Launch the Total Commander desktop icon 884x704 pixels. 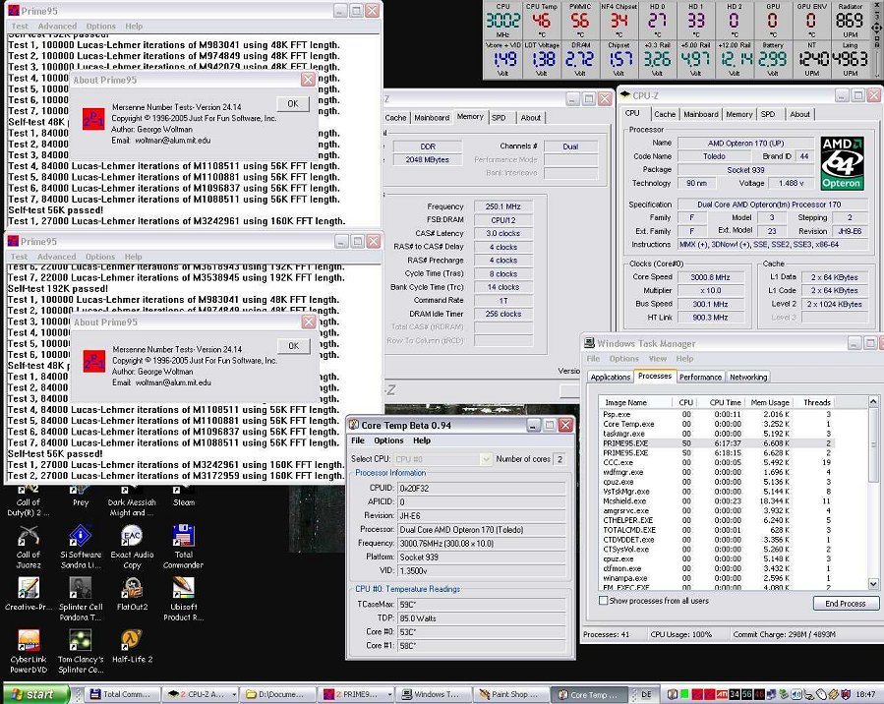coord(183,547)
